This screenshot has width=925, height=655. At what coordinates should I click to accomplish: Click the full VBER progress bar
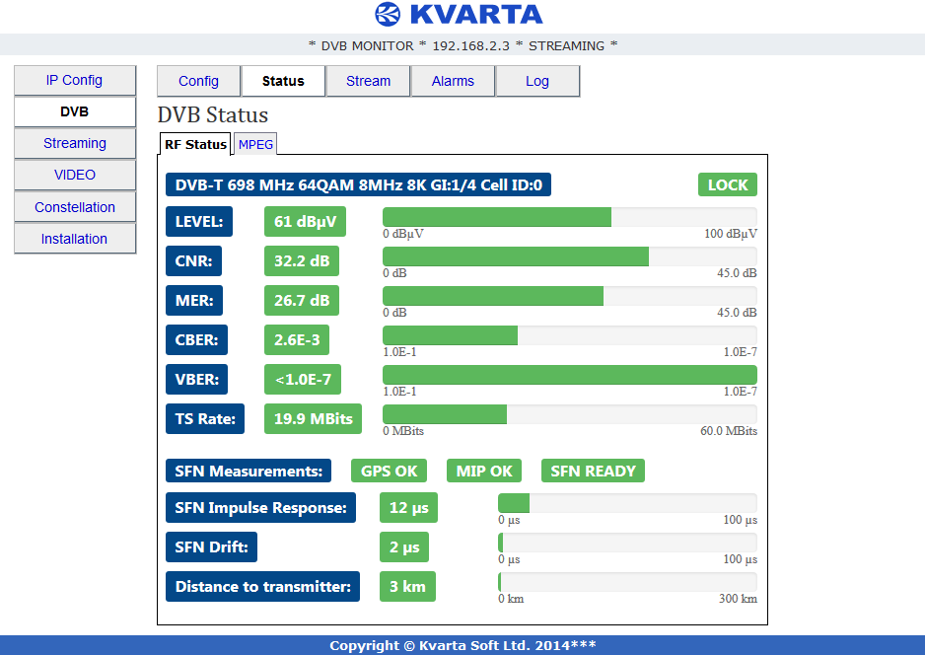570,375
